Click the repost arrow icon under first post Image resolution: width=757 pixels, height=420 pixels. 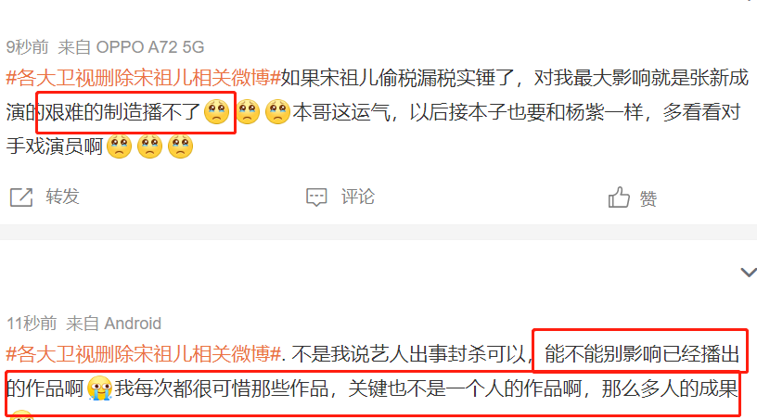[21, 197]
